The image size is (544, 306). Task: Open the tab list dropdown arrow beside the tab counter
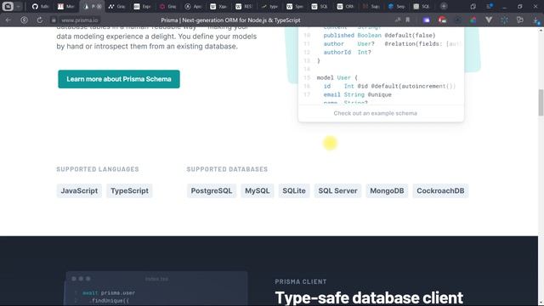(19, 7)
